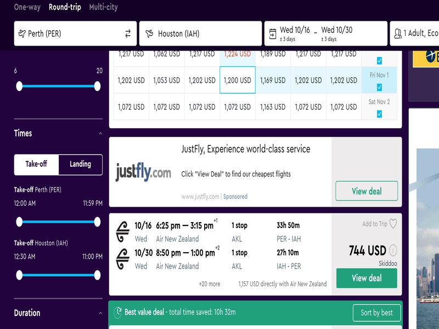Click the justfly.com logo
Screen dimensions: 439x329
click(x=143, y=172)
